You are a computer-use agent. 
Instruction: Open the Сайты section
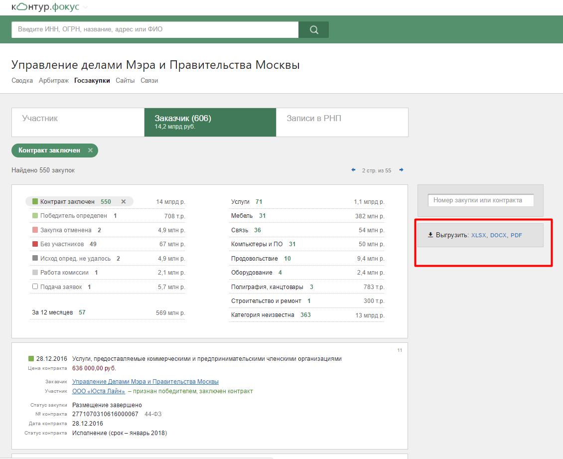click(125, 80)
